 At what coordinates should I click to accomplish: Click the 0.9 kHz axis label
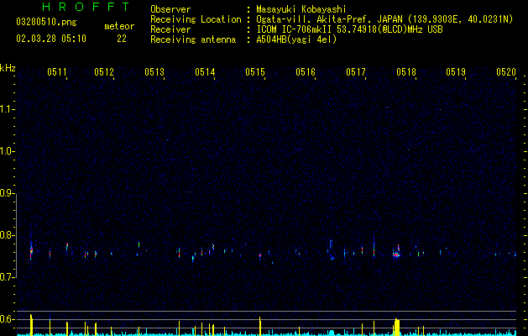7,193
